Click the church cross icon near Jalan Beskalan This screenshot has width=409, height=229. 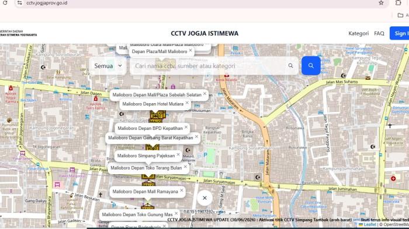pyautogui.click(x=100, y=195)
